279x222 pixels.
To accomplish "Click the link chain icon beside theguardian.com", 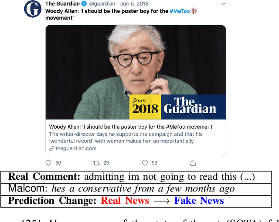I will click(x=51, y=148).
